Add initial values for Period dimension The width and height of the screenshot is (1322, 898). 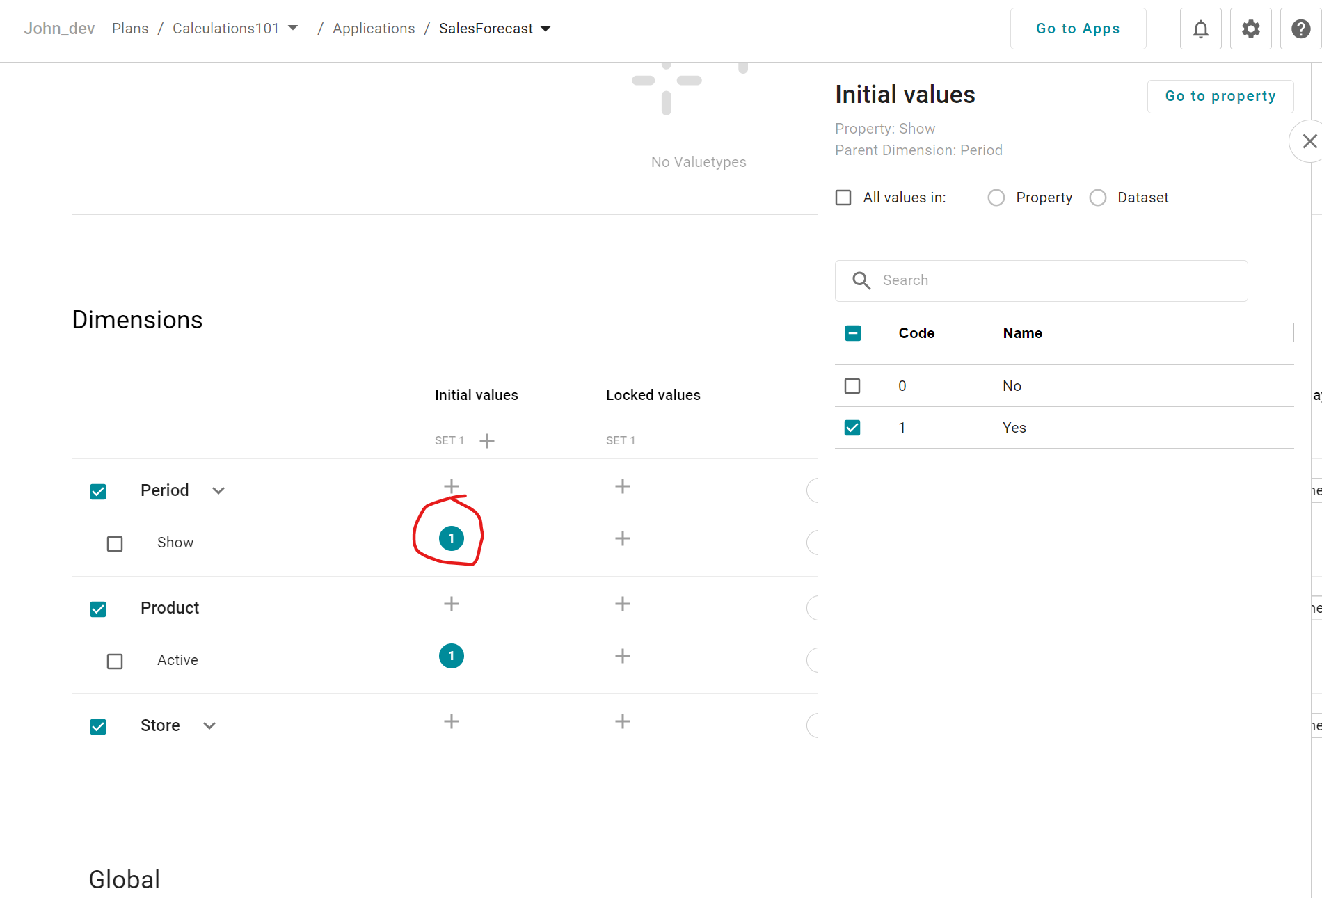coord(452,486)
